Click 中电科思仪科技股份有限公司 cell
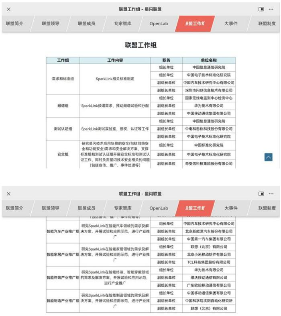 pos(209,129)
